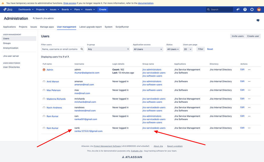Expand the Dashboards menu
The image size is (264, 162).
(26, 9)
